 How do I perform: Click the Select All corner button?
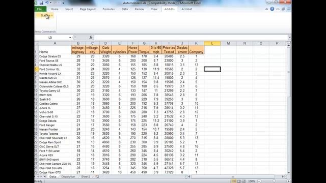pos(37,43)
